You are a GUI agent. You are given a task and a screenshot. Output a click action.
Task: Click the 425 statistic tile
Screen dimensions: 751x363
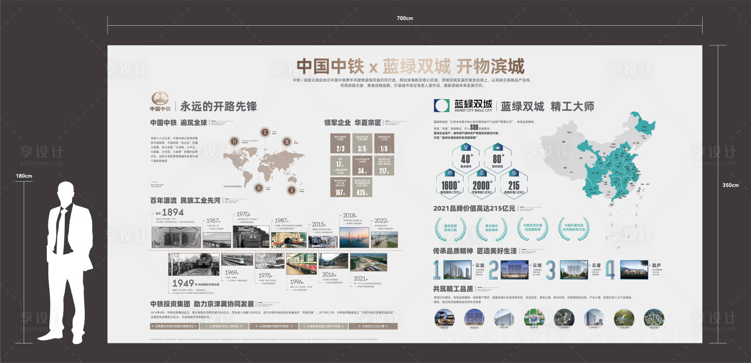tap(362, 187)
